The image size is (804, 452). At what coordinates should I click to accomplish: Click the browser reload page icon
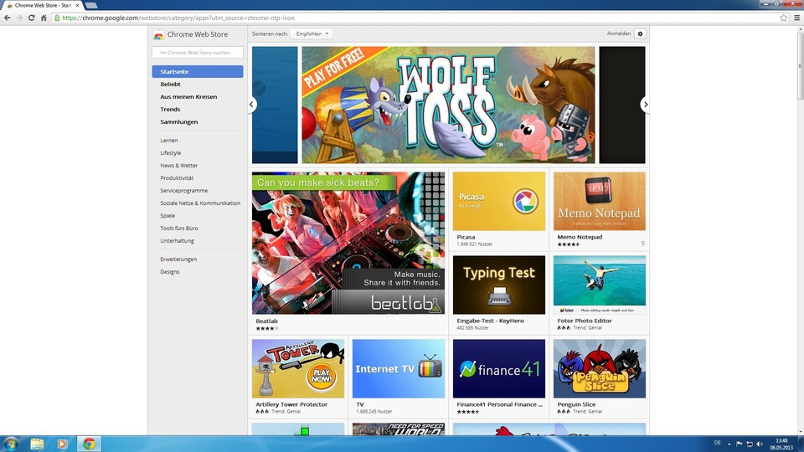31,18
